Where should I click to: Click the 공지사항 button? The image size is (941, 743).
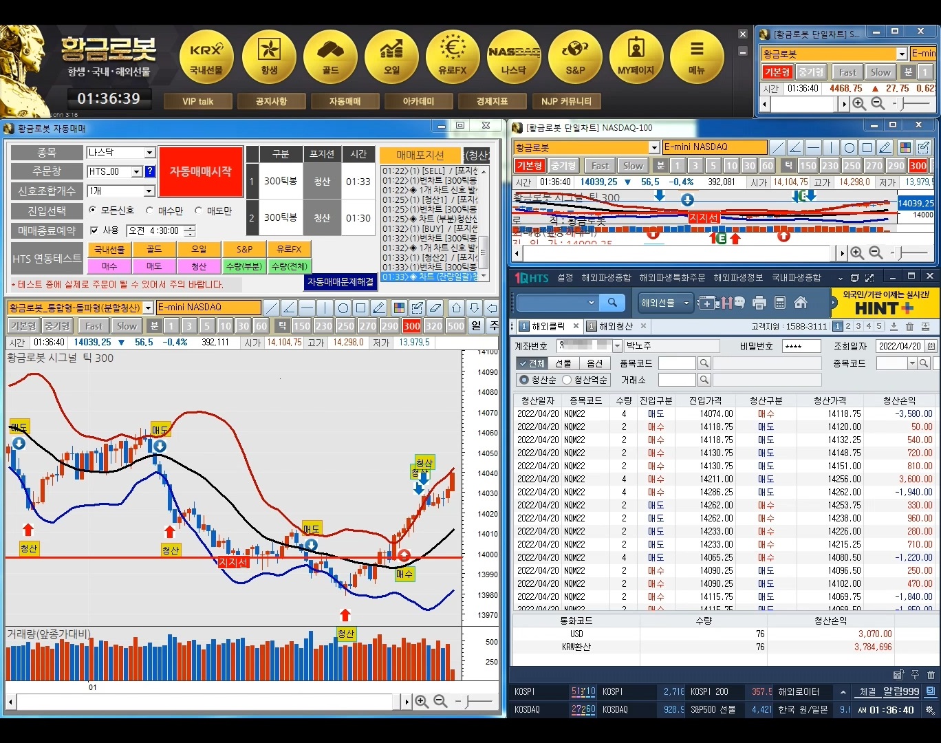point(271,101)
